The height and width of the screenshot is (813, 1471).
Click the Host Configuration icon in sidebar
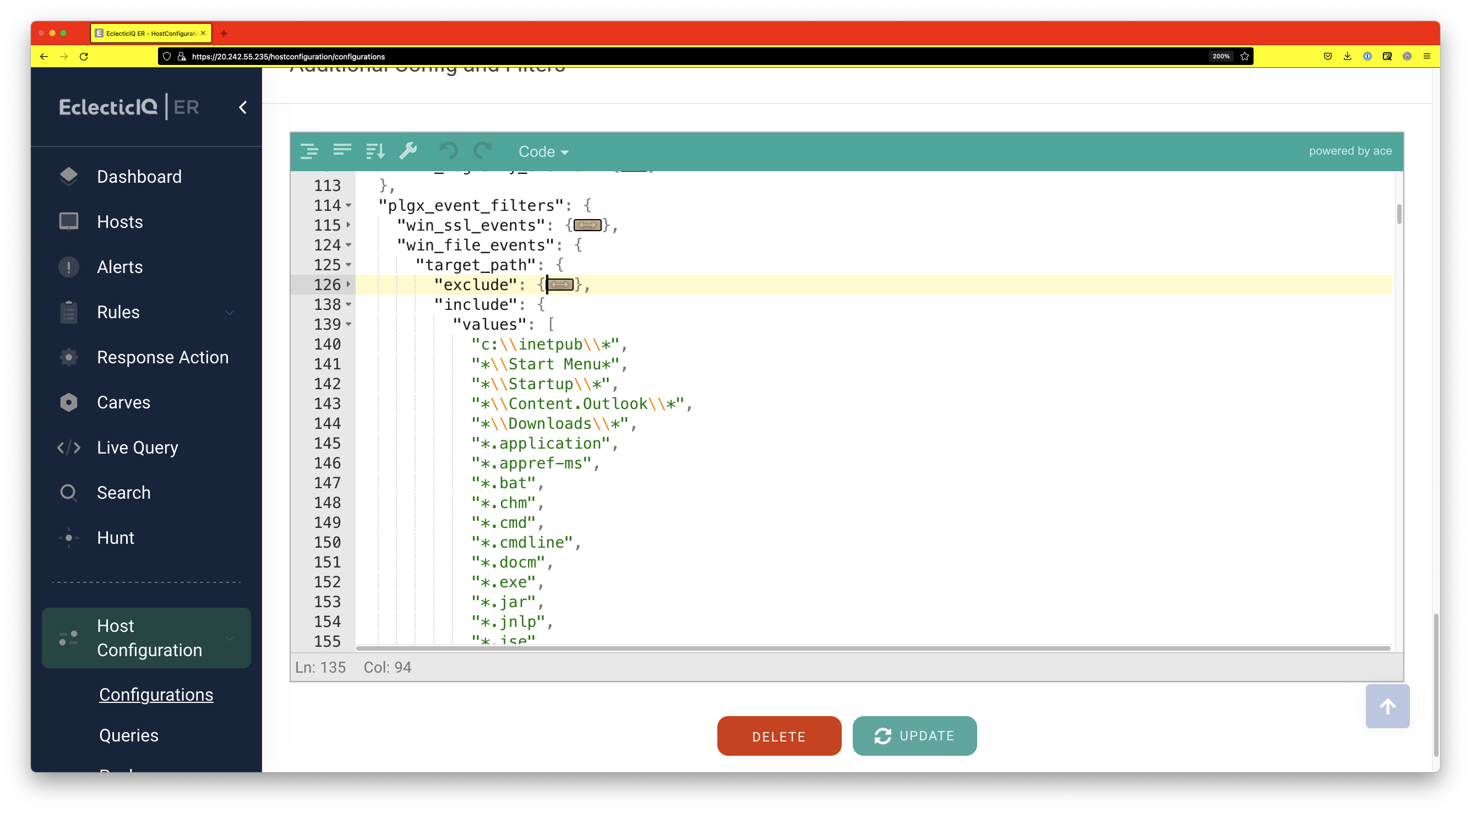pyautogui.click(x=68, y=639)
